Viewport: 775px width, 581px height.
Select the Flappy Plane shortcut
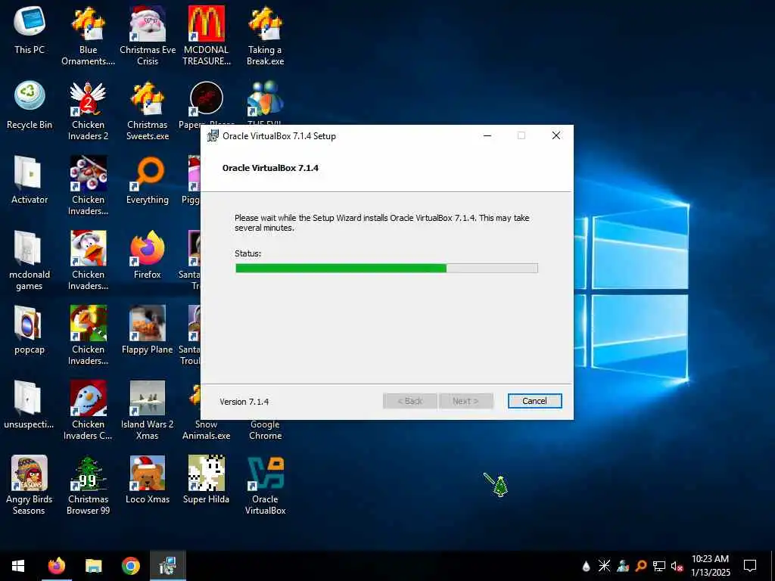pos(148,330)
